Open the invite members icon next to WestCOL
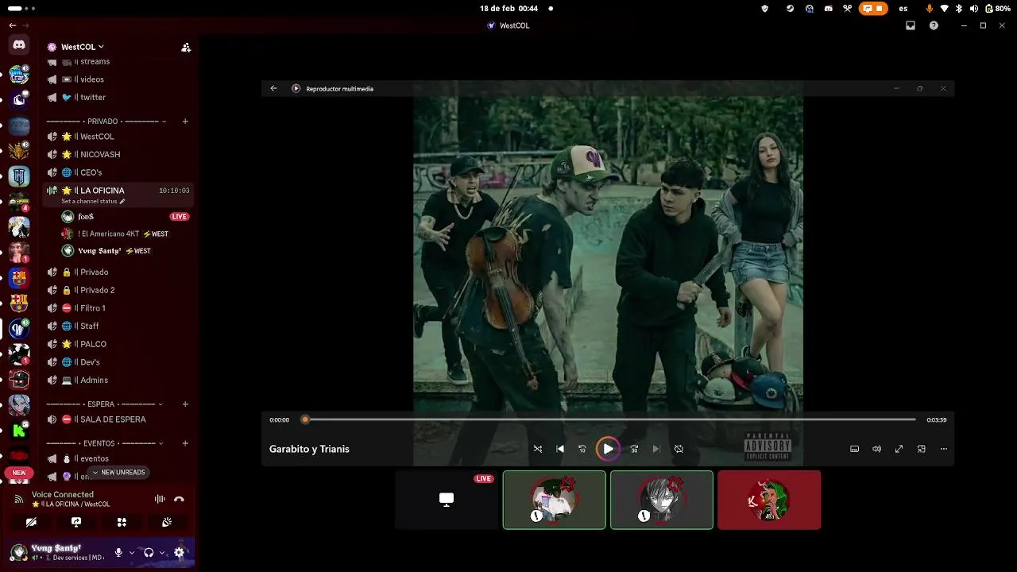This screenshot has height=572, width=1017. [x=186, y=48]
